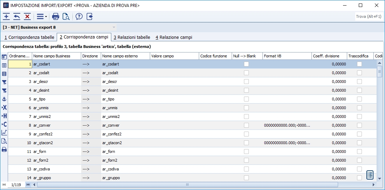Image resolution: width=385 pixels, height=190 pixels.
Task: Select the ar_desint Business field cell
Action: click(x=56, y=90)
